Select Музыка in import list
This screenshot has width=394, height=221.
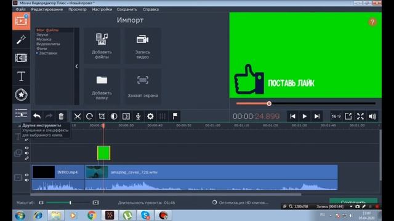44,39
